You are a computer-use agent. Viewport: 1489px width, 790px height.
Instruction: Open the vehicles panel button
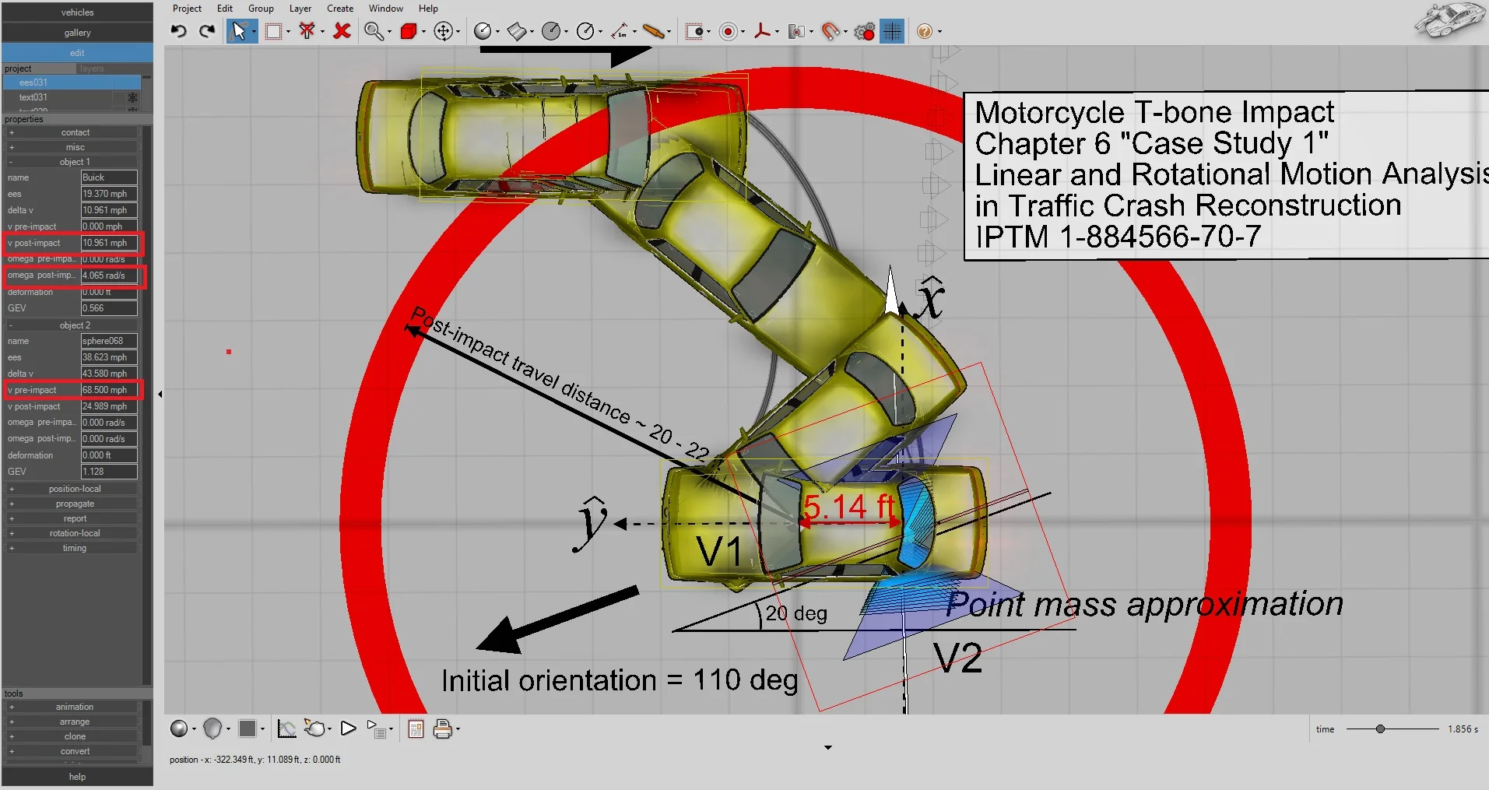point(77,12)
